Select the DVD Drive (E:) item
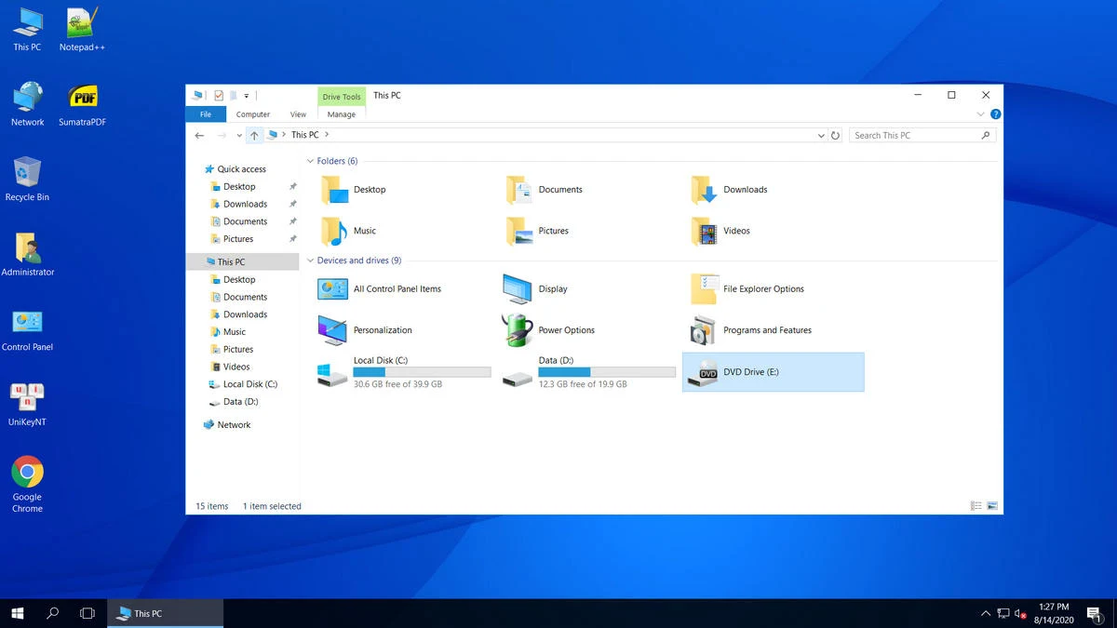Image resolution: width=1117 pixels, height=628 pixels. tap(773, 372)
